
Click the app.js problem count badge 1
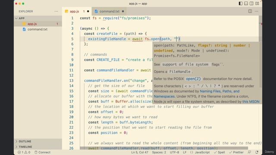(57, 24)
